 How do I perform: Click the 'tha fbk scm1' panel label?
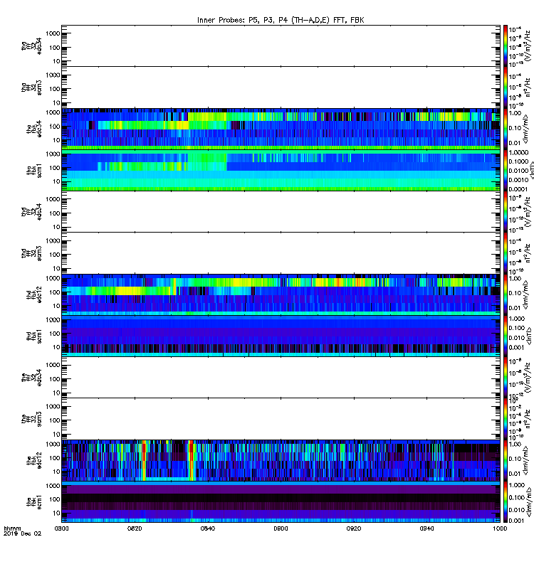pyautogui.click(x=34, y=171)
